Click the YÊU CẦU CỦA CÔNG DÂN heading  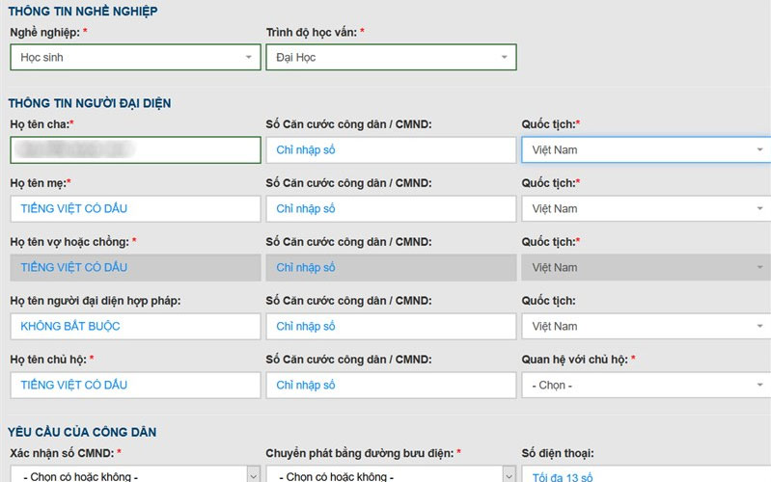(82, 432)
